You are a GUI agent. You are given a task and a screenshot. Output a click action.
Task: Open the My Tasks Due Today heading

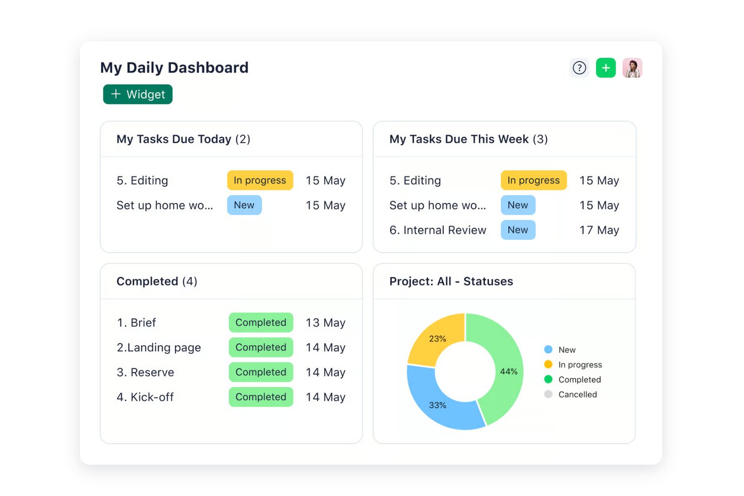pyautogui.click(x=183, y=139)
